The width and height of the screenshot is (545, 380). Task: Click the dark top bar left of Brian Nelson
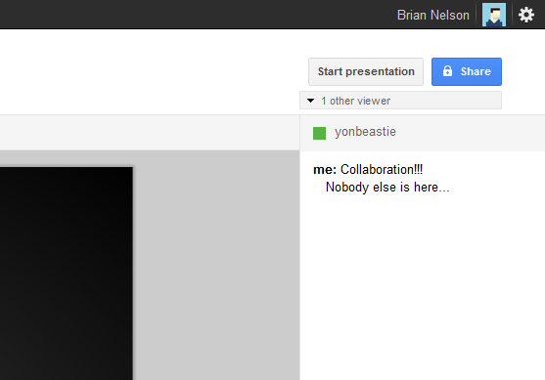pos(197,15)
